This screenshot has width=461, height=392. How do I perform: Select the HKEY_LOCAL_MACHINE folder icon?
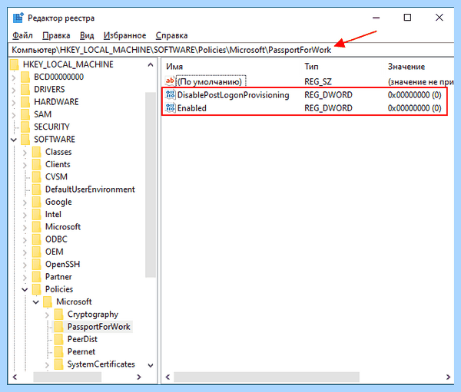15,64
